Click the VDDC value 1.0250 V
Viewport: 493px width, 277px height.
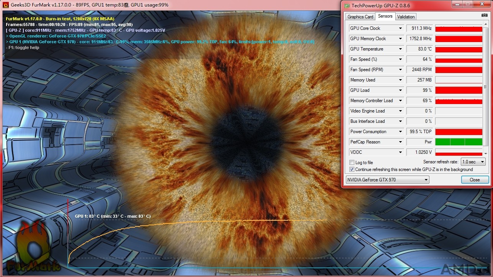coord(419,152)
